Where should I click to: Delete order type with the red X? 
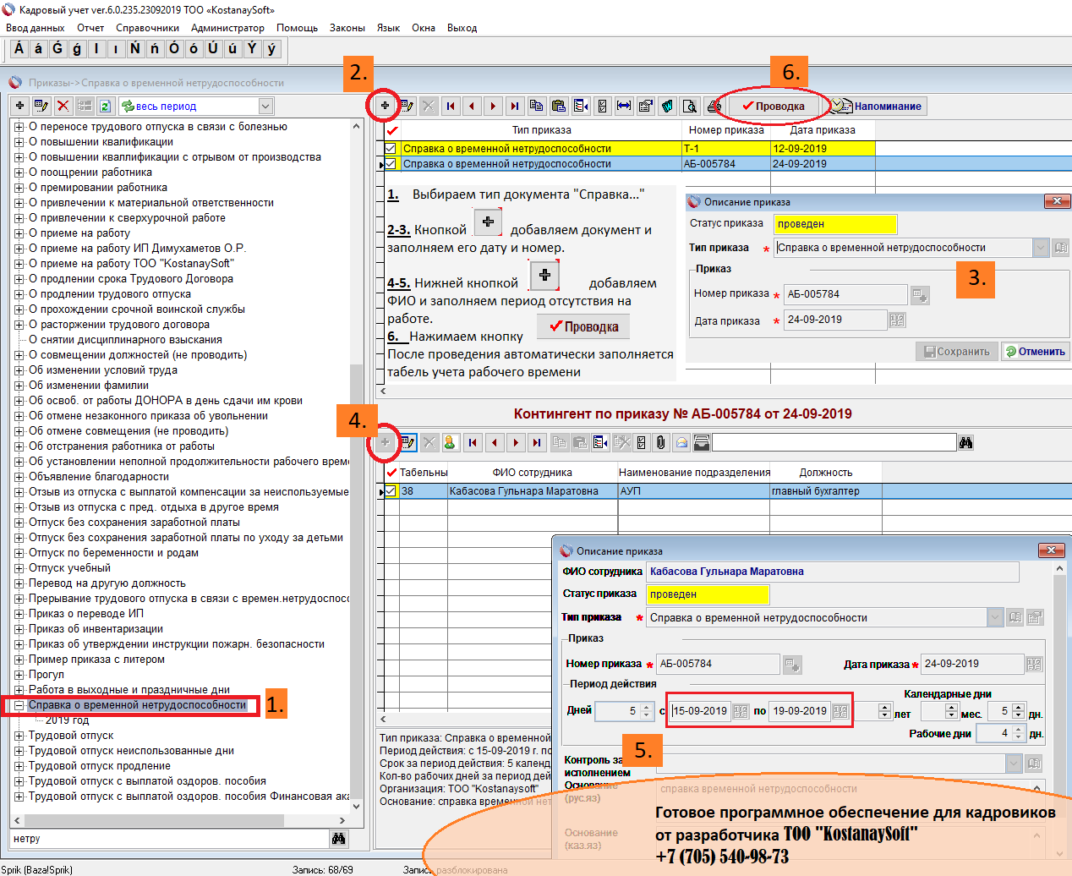tap(63, 106)
